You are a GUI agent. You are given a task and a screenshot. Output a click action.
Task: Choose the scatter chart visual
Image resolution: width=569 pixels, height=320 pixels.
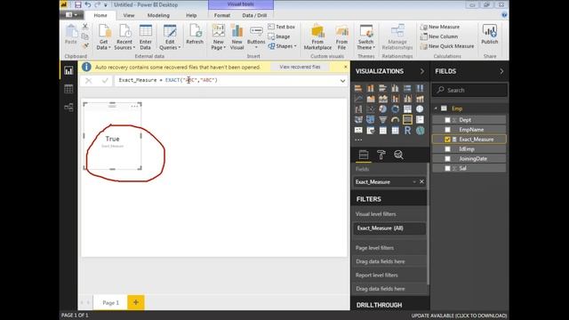point(371,109)
